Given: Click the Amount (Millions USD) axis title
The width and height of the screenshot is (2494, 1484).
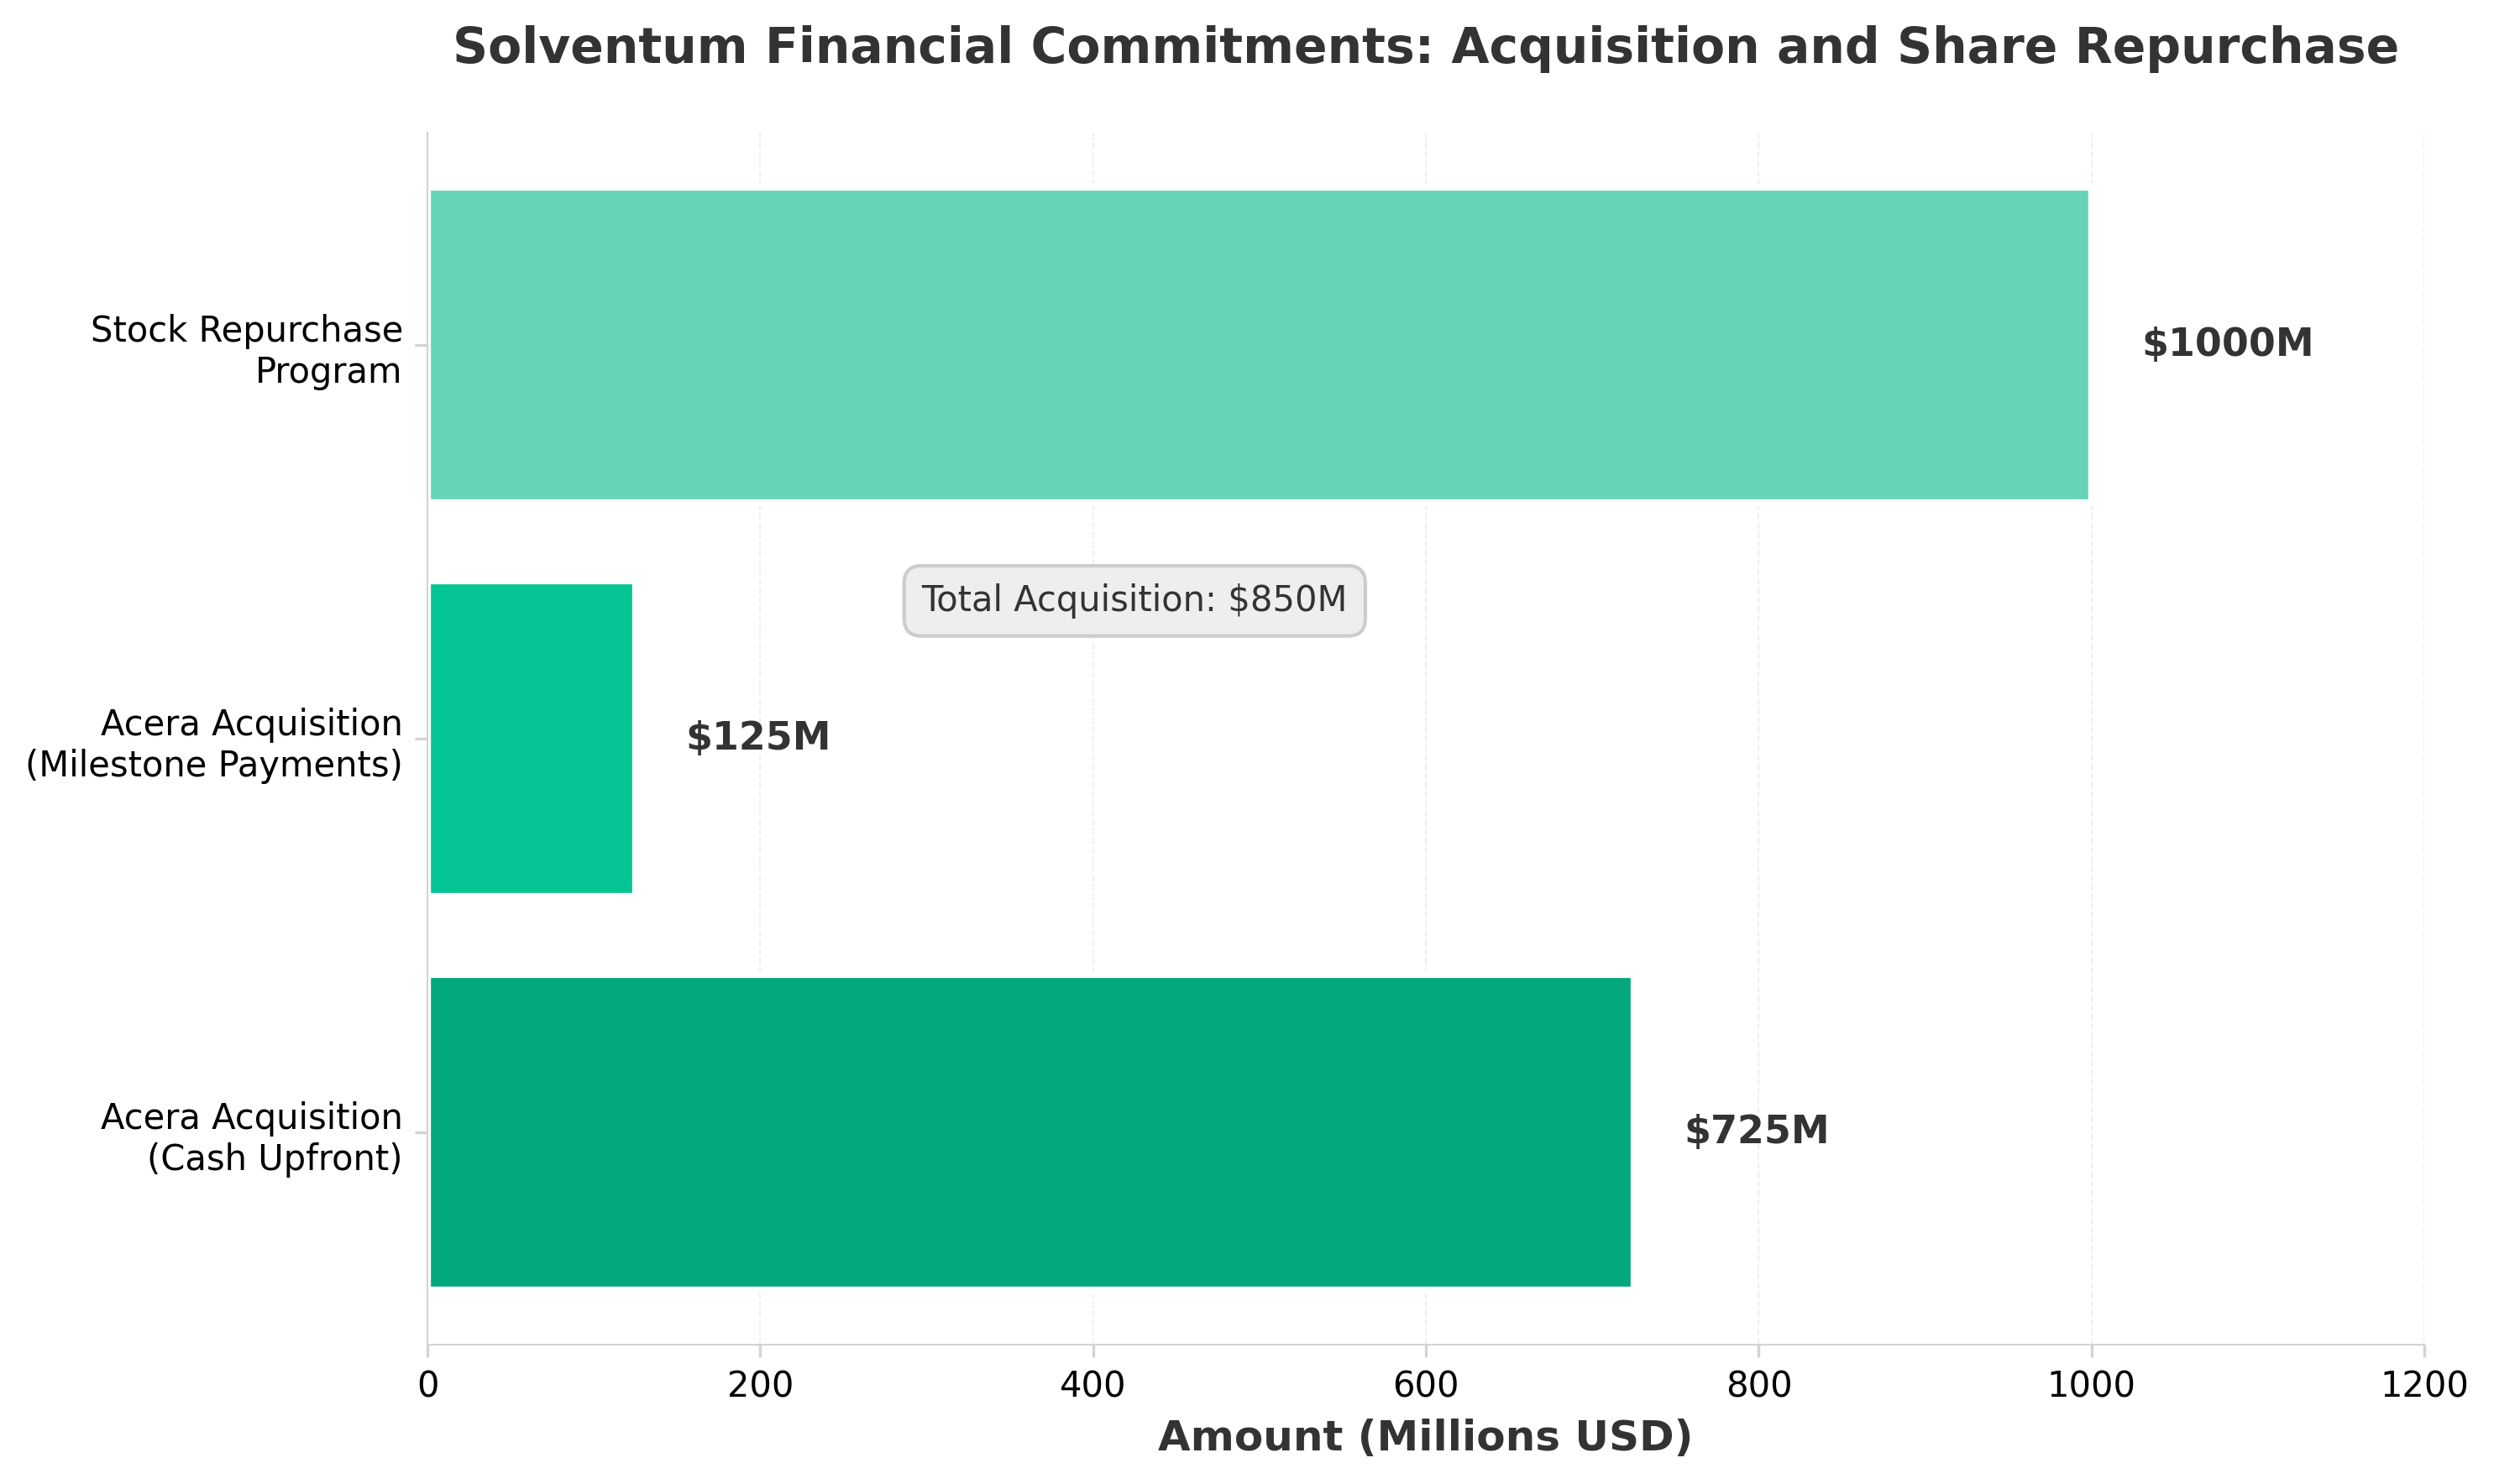Looking at the screenshot, I should 1424,1437.
